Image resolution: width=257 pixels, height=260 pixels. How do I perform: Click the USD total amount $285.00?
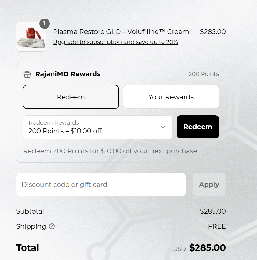coord(207,247)
